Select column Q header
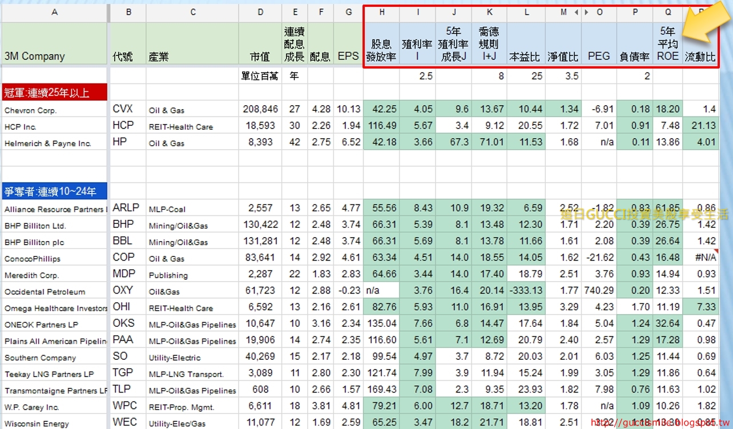 (667, 12)
